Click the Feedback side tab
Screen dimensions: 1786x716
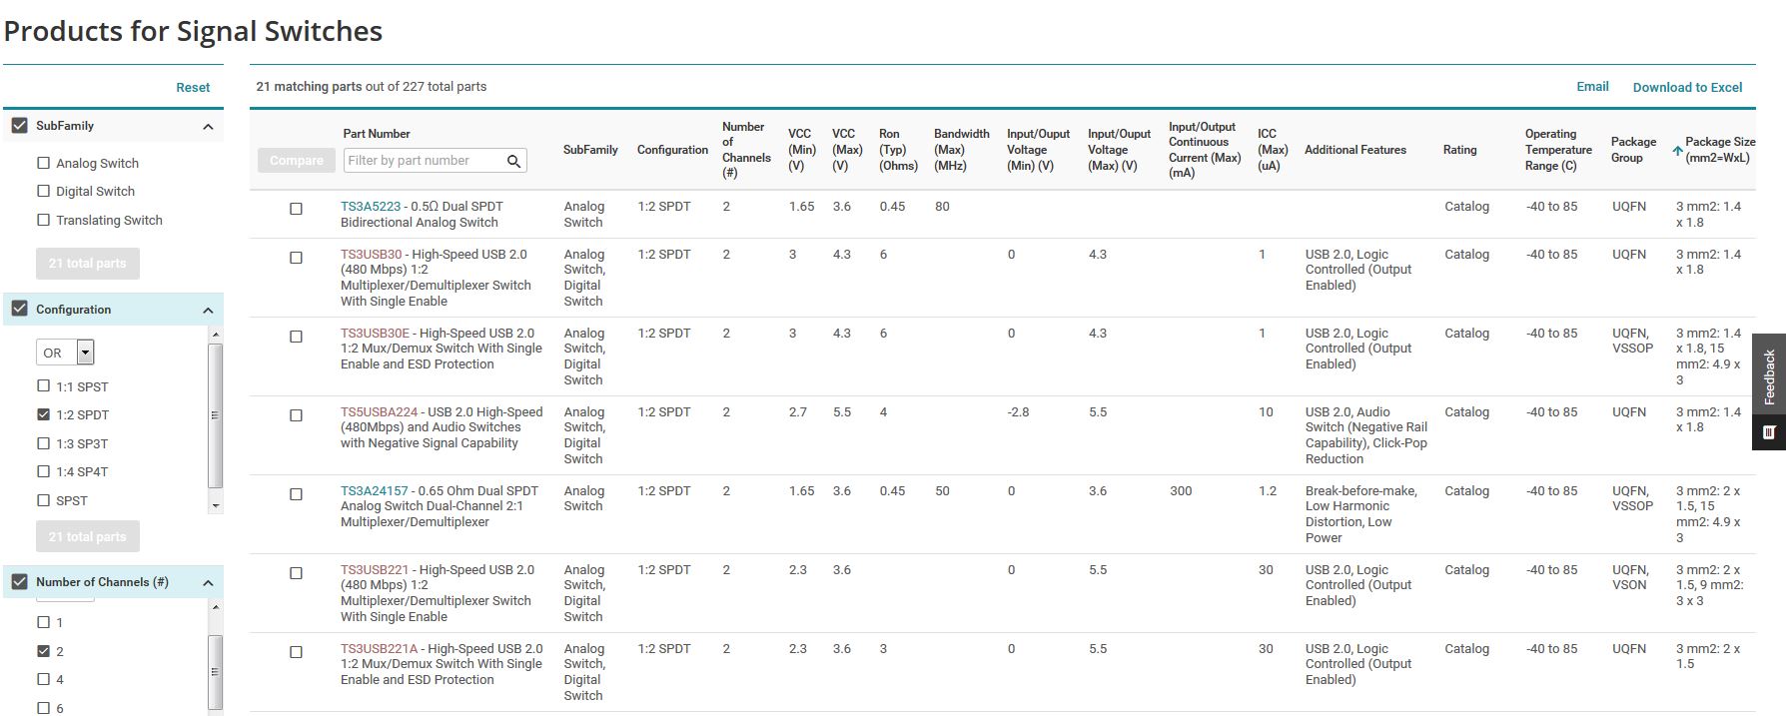click(x=1769, y=376)
